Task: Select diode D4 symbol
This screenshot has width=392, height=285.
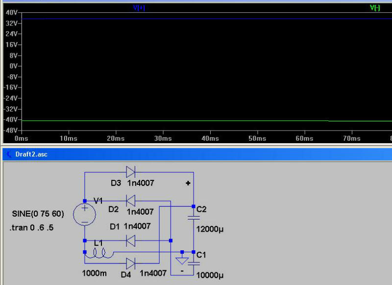Action: (131, 263)
